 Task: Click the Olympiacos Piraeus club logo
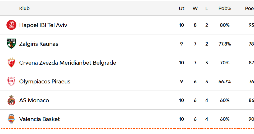[11, 81]
